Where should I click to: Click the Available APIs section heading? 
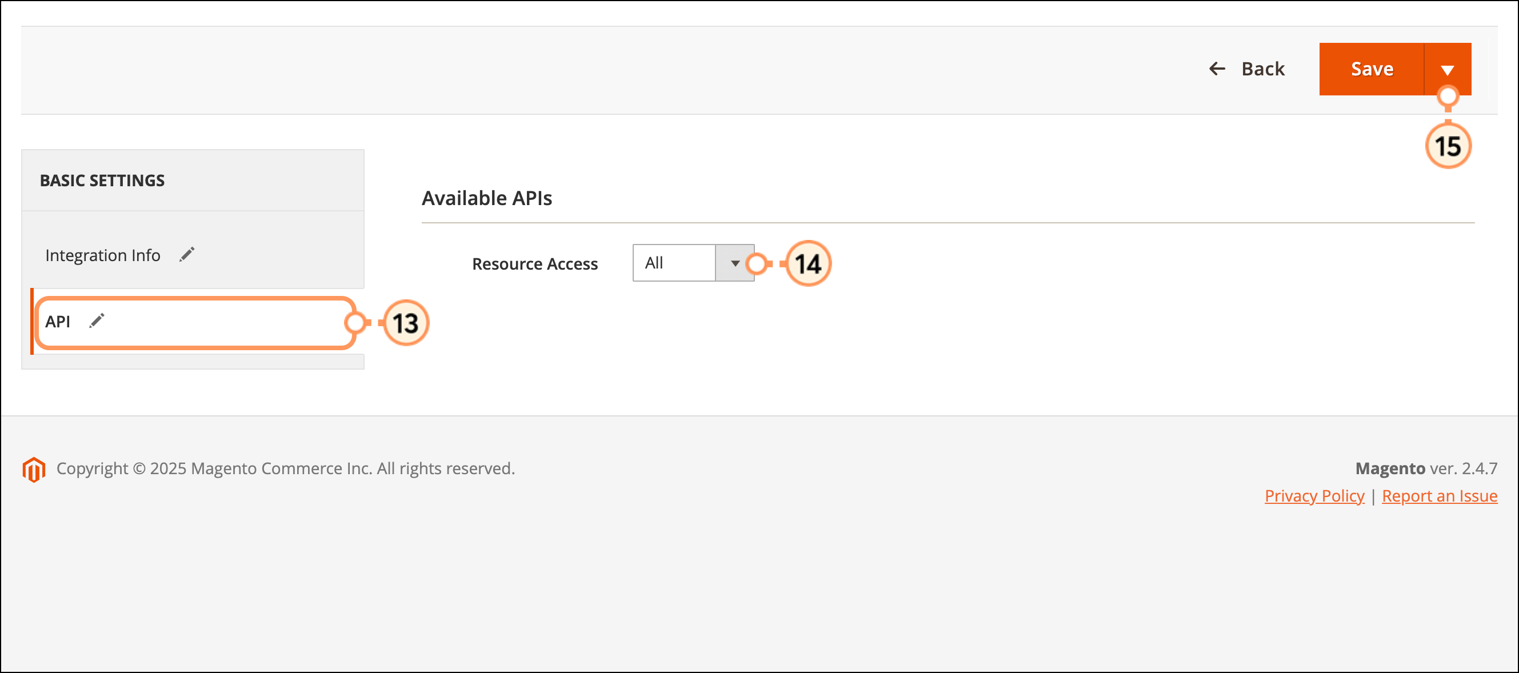click(487, 198)
